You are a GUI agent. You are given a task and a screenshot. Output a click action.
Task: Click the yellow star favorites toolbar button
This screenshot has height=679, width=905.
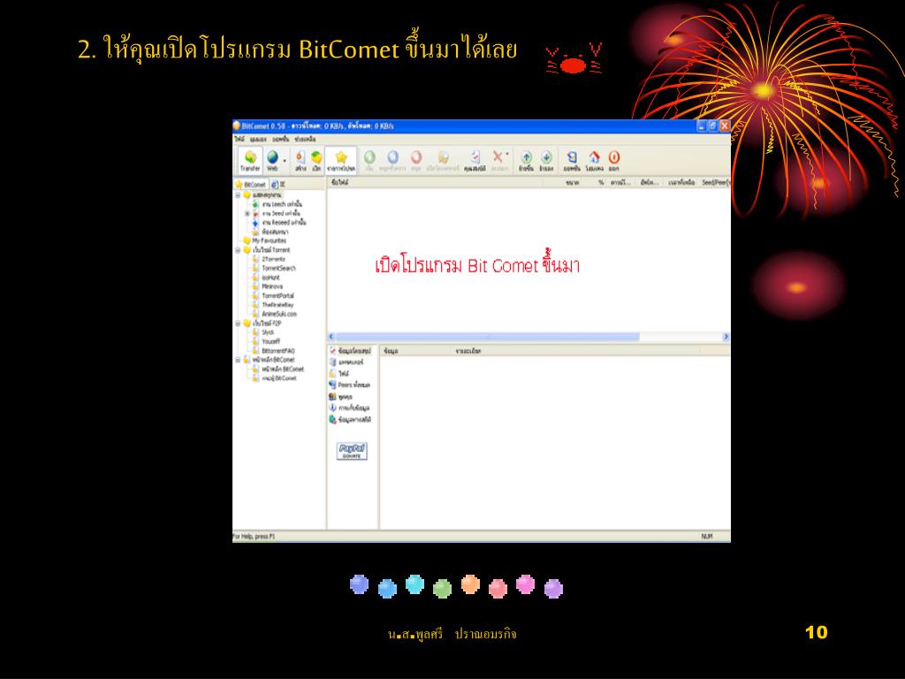[341, 160]
